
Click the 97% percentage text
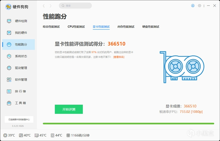tap(94, 52)
